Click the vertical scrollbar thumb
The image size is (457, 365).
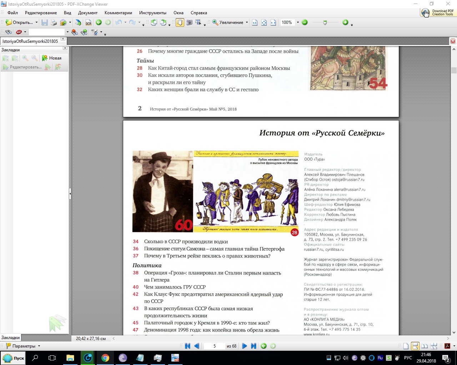(x=454, y=71)
